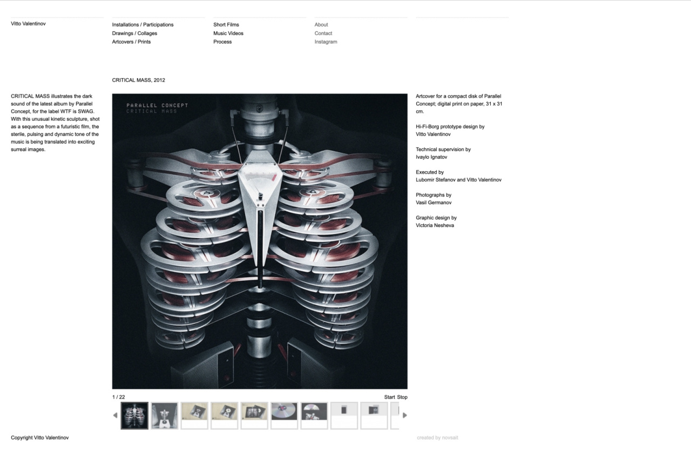This screenshot has height=452, width=691.
Task: Click the 'Hi-Fi-Borg prototype design by' line
Action: (450, 127)
